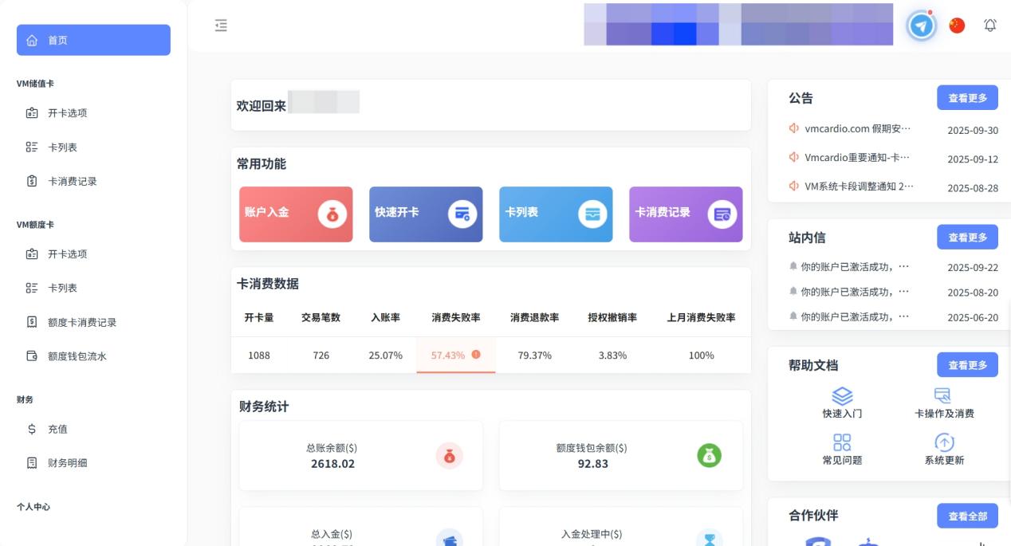Click the red money bag icon on 总账余额 card
The width and height of the screenshot is (1011, 546).
coord(449,455)
